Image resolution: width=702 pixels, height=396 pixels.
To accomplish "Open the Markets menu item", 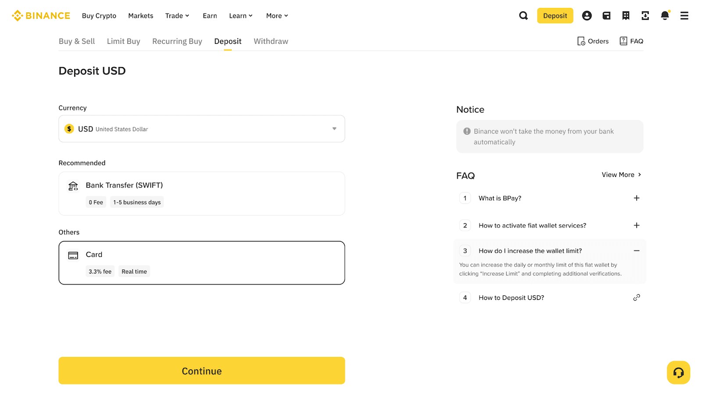I will 140,15.
